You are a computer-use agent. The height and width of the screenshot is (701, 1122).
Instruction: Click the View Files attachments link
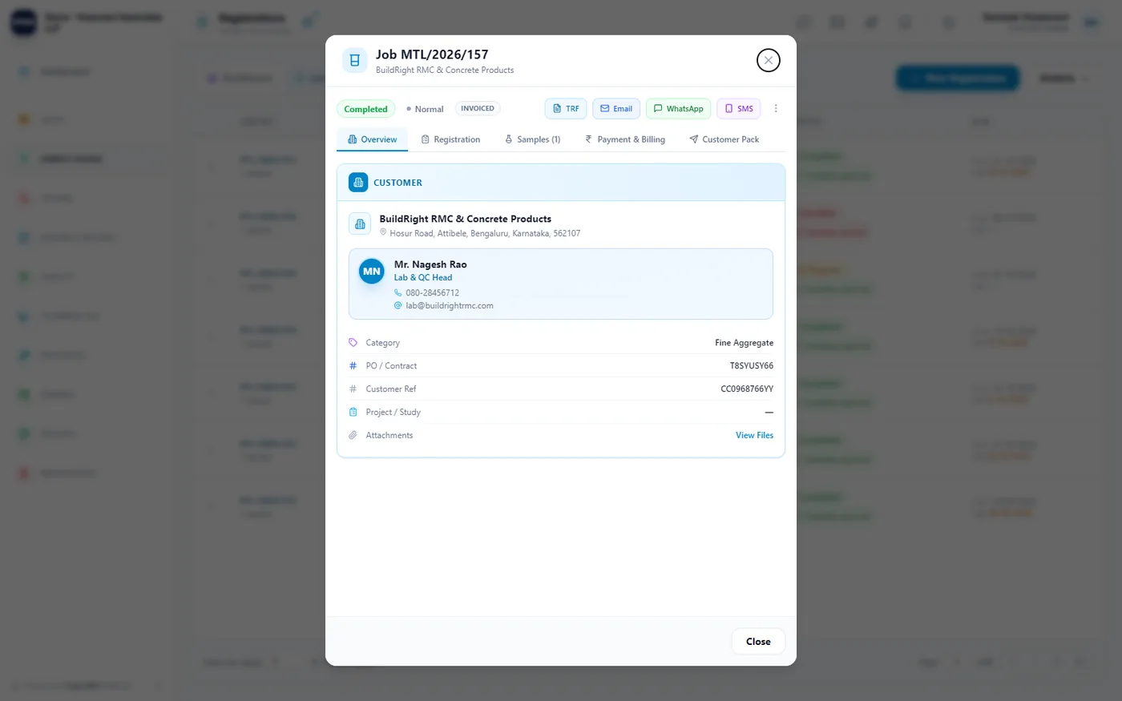[x=754, y=435]
